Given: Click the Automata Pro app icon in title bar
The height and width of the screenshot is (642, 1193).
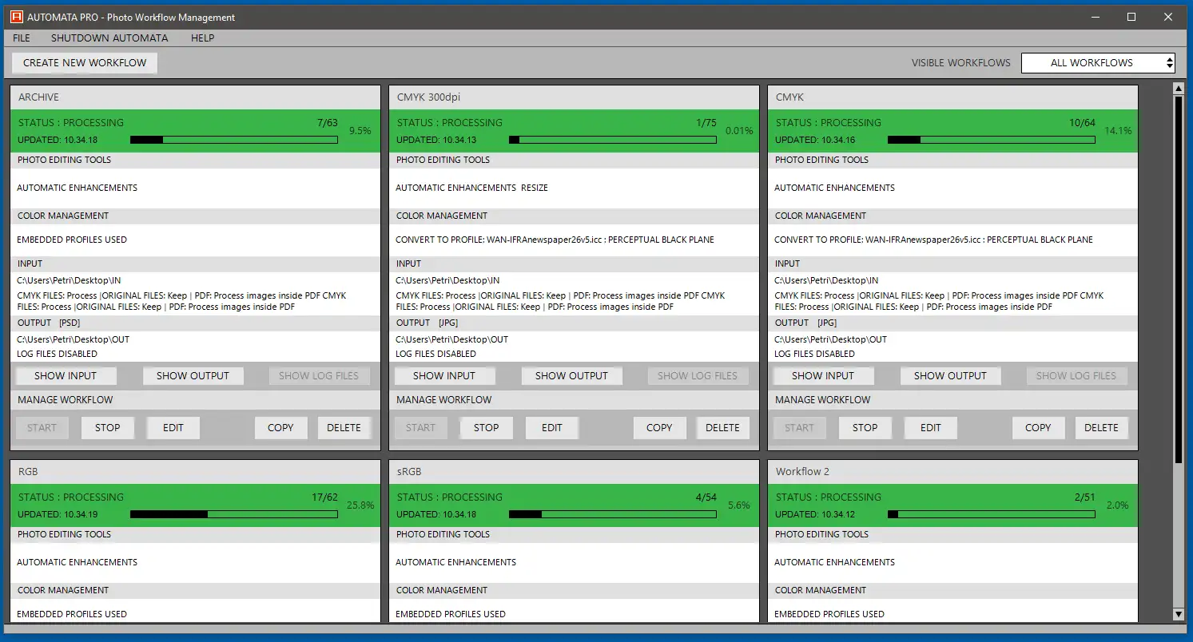Looking at the screenshot, I should (x=16, y=17).
